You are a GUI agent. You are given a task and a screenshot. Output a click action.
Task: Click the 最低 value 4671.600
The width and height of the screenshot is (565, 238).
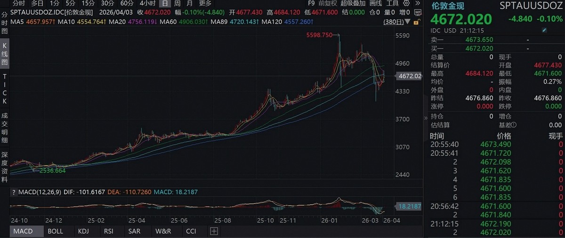pos(548,74)
